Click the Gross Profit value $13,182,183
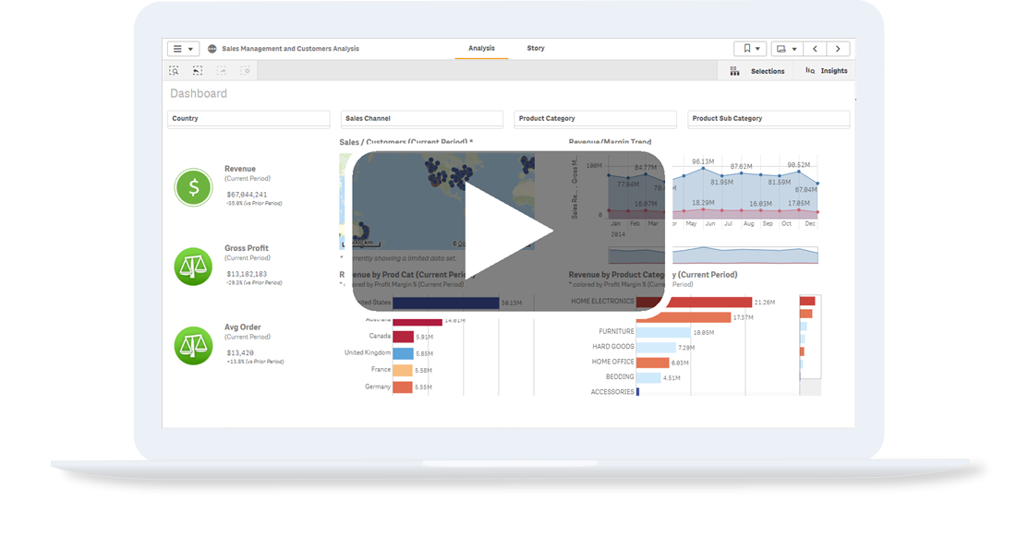Viewport: 1017px width, 547px height. tap(247, 274)
